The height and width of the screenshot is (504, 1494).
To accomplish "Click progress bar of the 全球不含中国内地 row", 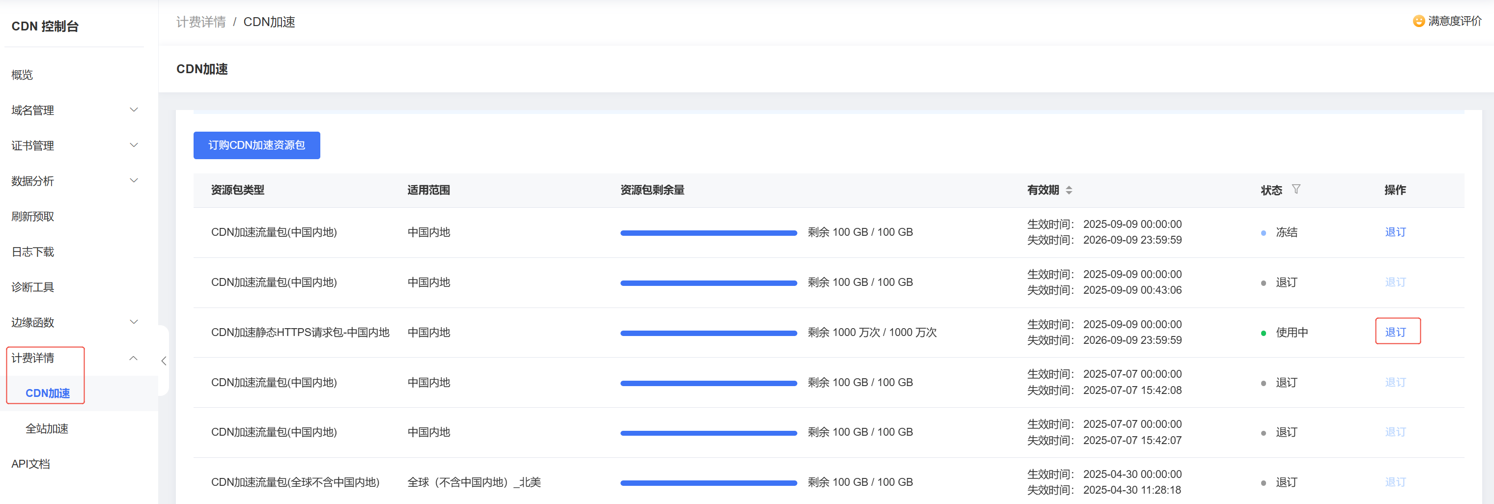I will point(709,483).
